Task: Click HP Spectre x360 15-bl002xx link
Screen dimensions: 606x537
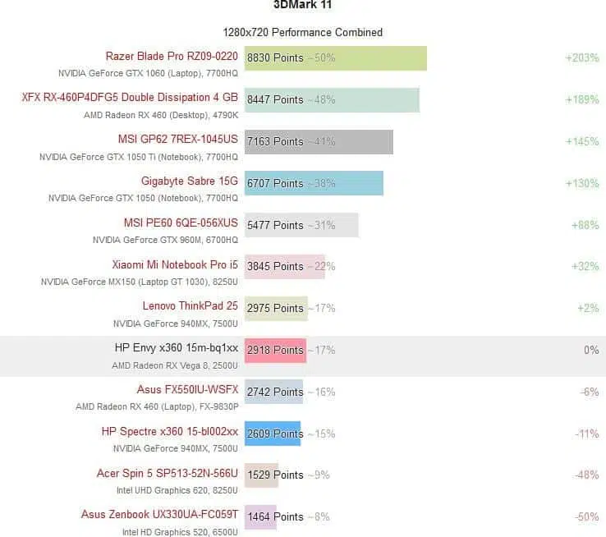Action: pos(170,432)
